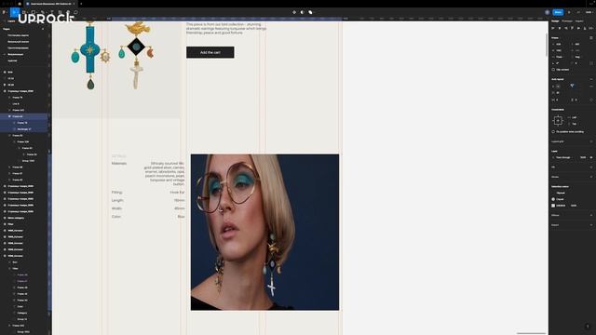Screen dimensions: 596x335
Task: Click the align left icon
Action: tap(553, 28)
